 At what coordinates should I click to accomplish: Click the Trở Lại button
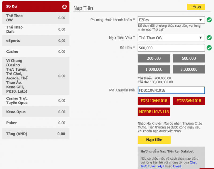(x=196, y=7)
